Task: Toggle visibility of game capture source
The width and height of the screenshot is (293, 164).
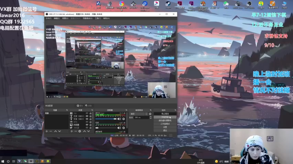Action: point(87,122)
